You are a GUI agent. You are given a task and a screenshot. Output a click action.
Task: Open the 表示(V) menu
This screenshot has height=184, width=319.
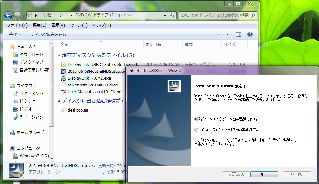coord(58,25)
